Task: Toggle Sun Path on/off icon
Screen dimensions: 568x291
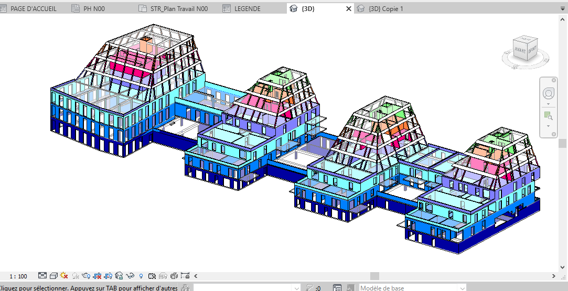Action: (x=64, y=276)
